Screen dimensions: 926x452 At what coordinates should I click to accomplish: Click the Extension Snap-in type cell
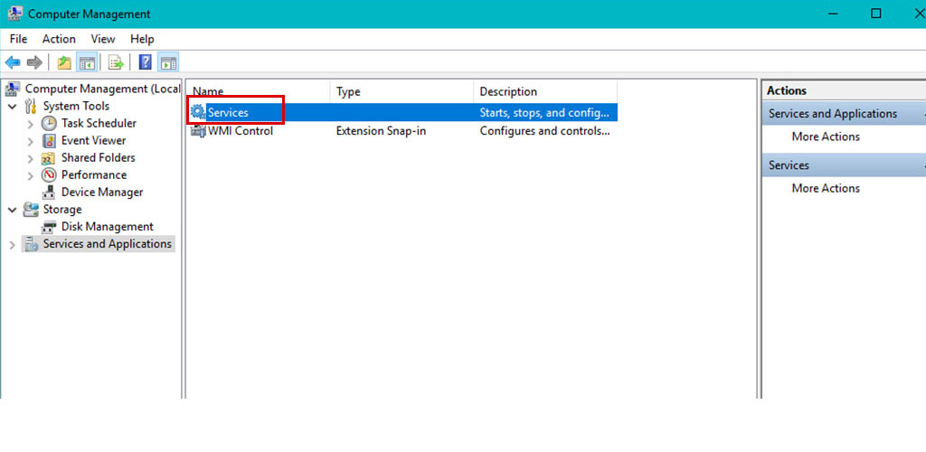tap(381, 131)
